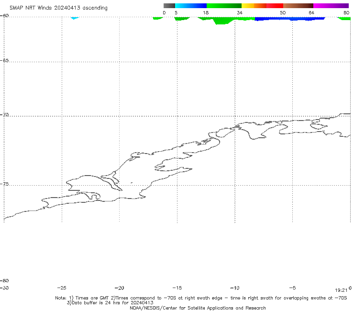
Task: Click the yellow-orange segment of the color bar
Action: point(254,6)
